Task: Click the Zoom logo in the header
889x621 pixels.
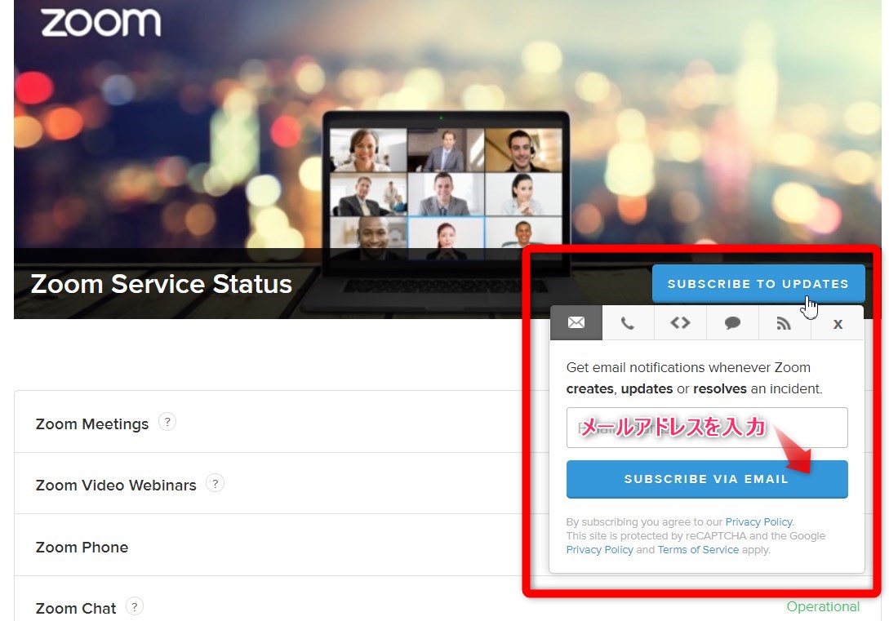Action: [101, 22]
